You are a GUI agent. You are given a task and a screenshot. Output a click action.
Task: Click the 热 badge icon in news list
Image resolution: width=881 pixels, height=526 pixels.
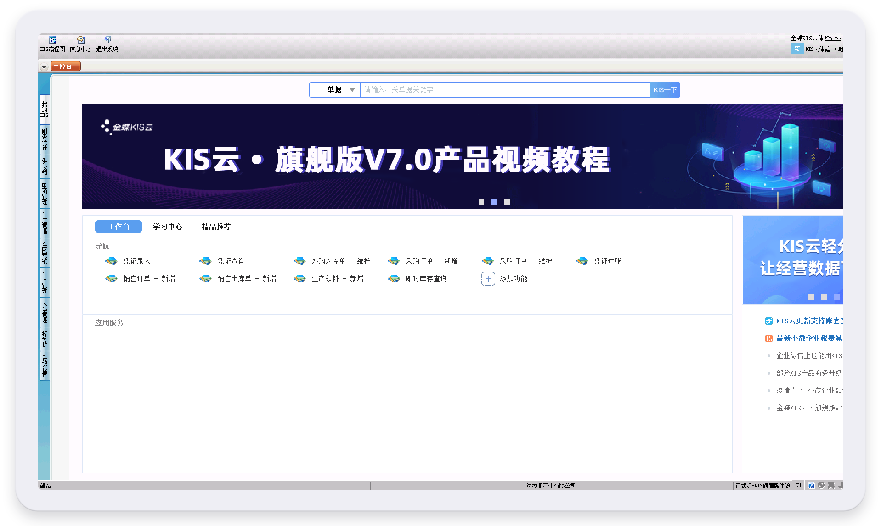click(x=768, y=338)
